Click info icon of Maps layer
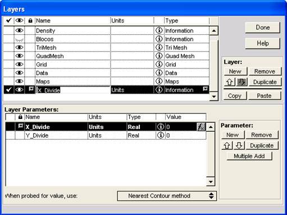This screenshot has height=215, width=287. coord(159,81)
